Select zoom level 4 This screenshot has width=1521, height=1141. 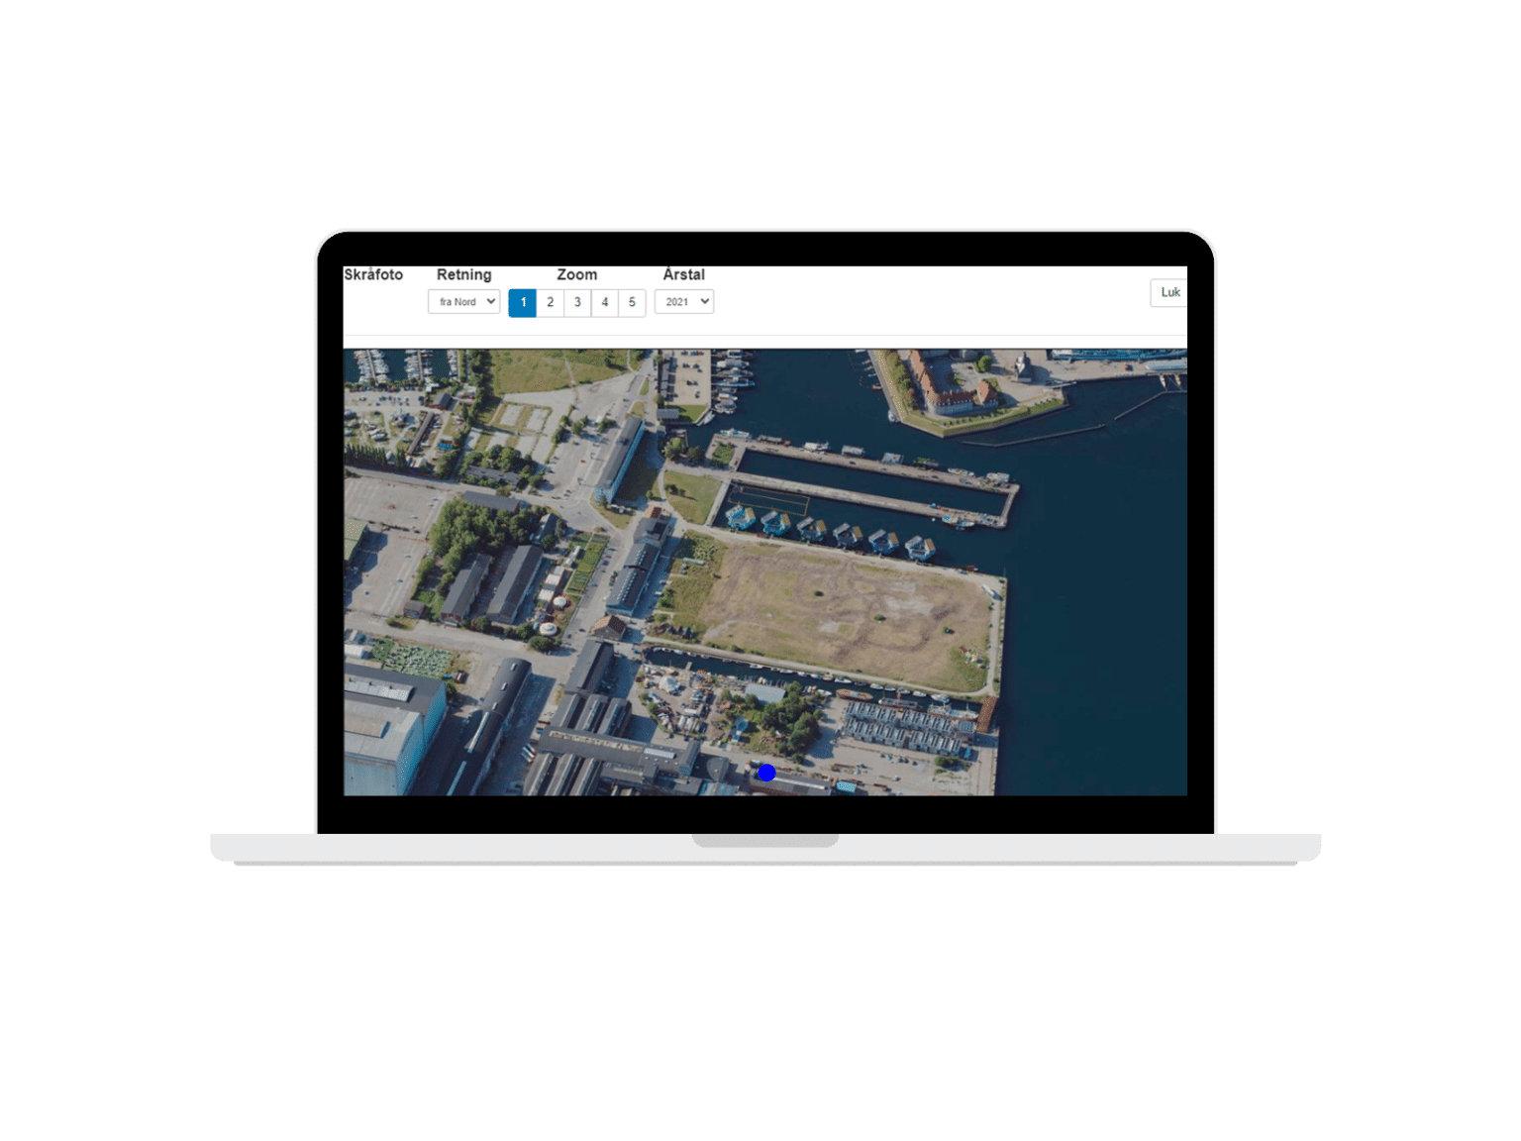click(604, 302)
